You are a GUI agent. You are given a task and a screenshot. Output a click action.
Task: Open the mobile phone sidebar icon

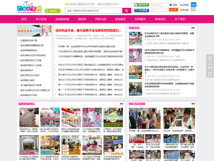[210, 66]
